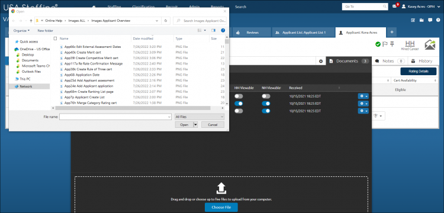Disable HM Viewable on second document row
The height and width of the screenshot is (213, 444).
tap(239, 104)
